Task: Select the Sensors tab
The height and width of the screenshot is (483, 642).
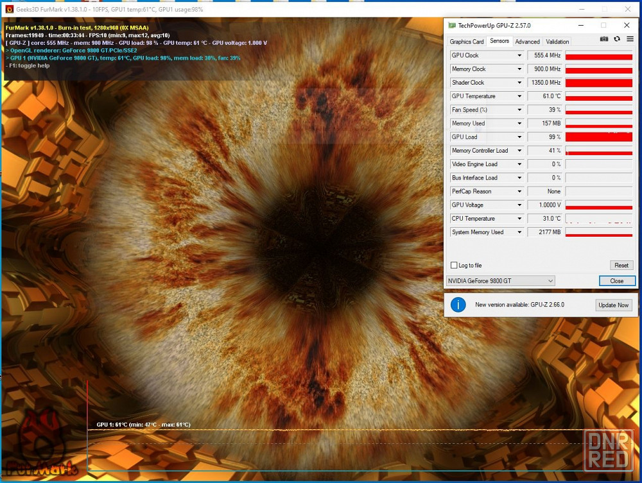Action: tap(499, 41)
